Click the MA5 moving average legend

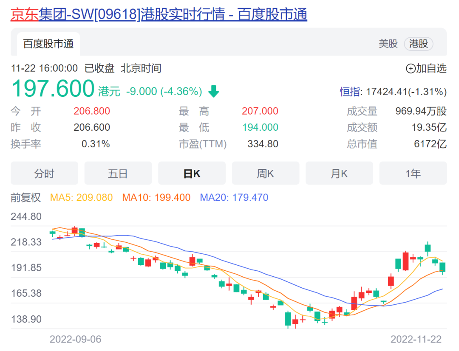click(x=81, y=197)
